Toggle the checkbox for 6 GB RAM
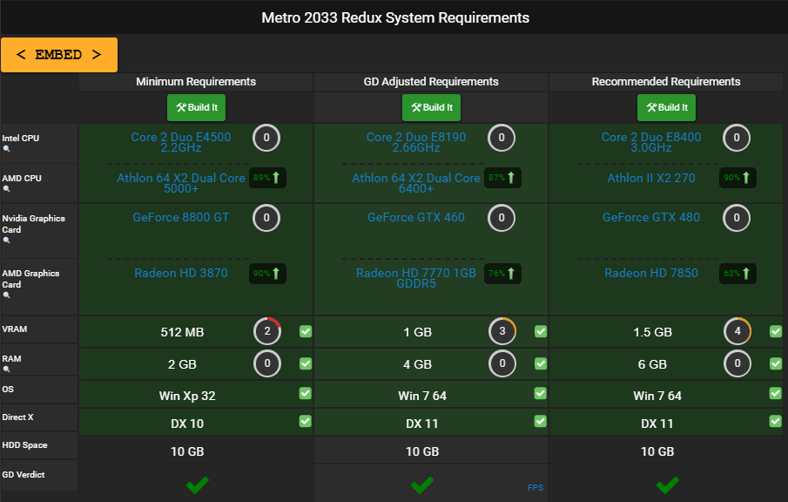Viewport: 788px width, 502px height. pos(776,363)
